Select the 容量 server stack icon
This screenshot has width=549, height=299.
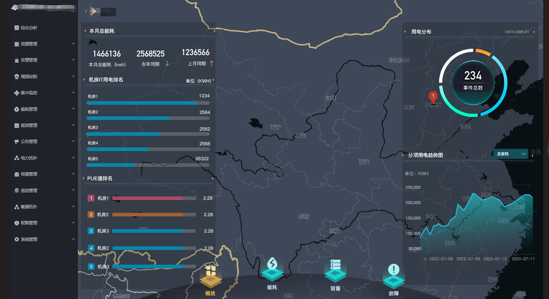(x=335, y=271)
